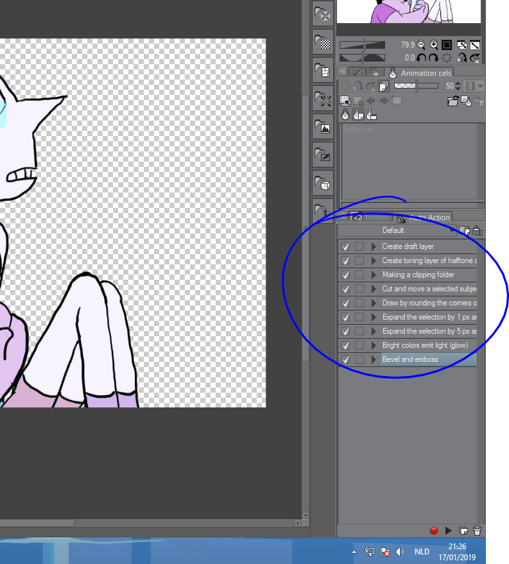Select Bevel and emboss auto action
This screenshot has width=509, height=564.
[x=428, y=359]
